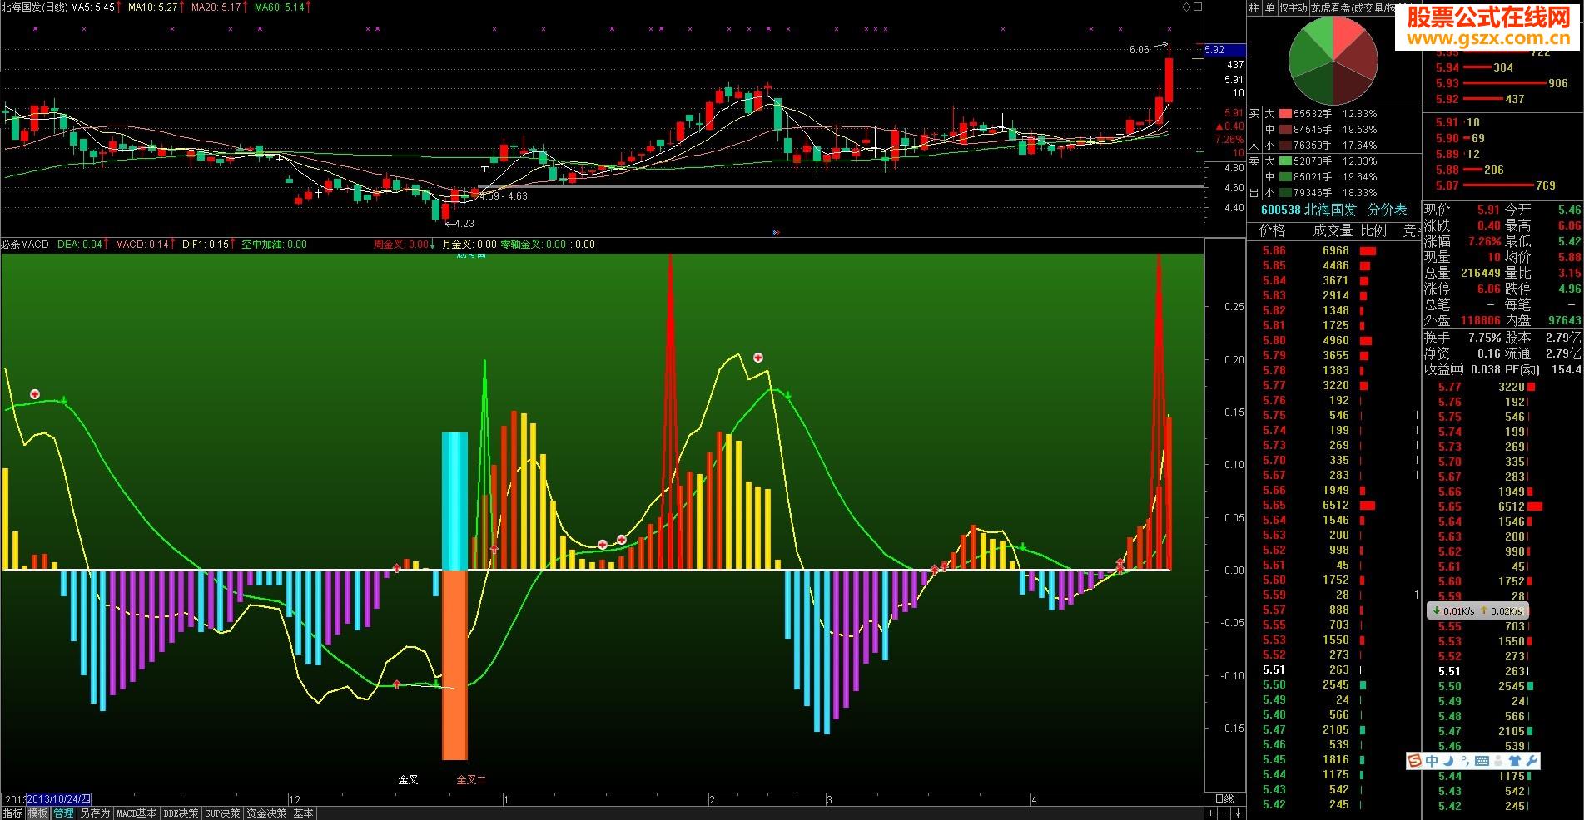Click the DEA: 0.04 value label
The image size is (1584, 820).
tap(80, 245)
